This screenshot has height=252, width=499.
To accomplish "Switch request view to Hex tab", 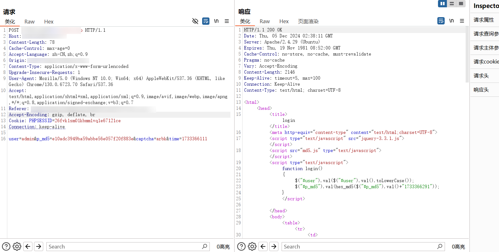I will [x=49, y=22].
